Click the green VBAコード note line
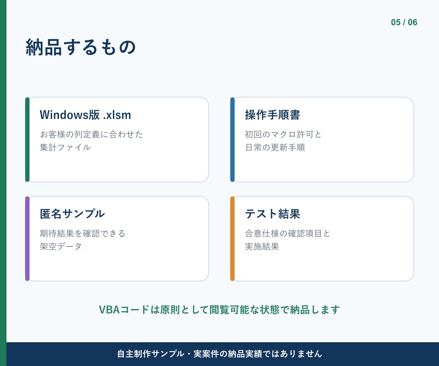Screen dimensions: 439x366 point(219,309)
